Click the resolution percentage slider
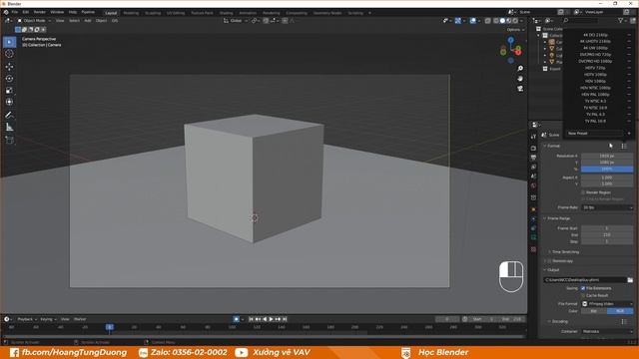 pos(607,169)
